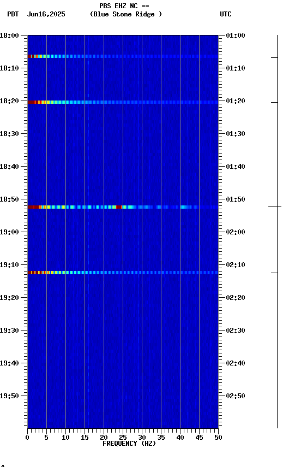Click the '10' frequency axis tick label
This screenshot has width=301, height=472.
[65, 438]
